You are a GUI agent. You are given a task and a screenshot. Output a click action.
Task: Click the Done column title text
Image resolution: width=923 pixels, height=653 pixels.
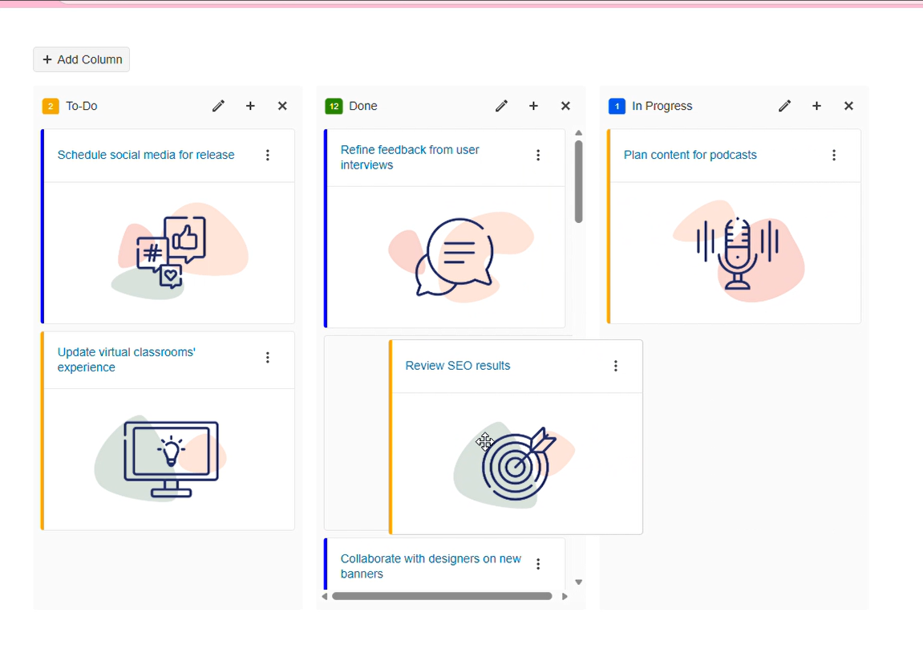point(363,106)
